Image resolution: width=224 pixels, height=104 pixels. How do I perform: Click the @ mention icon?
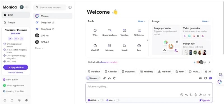(x=200, y=95)
